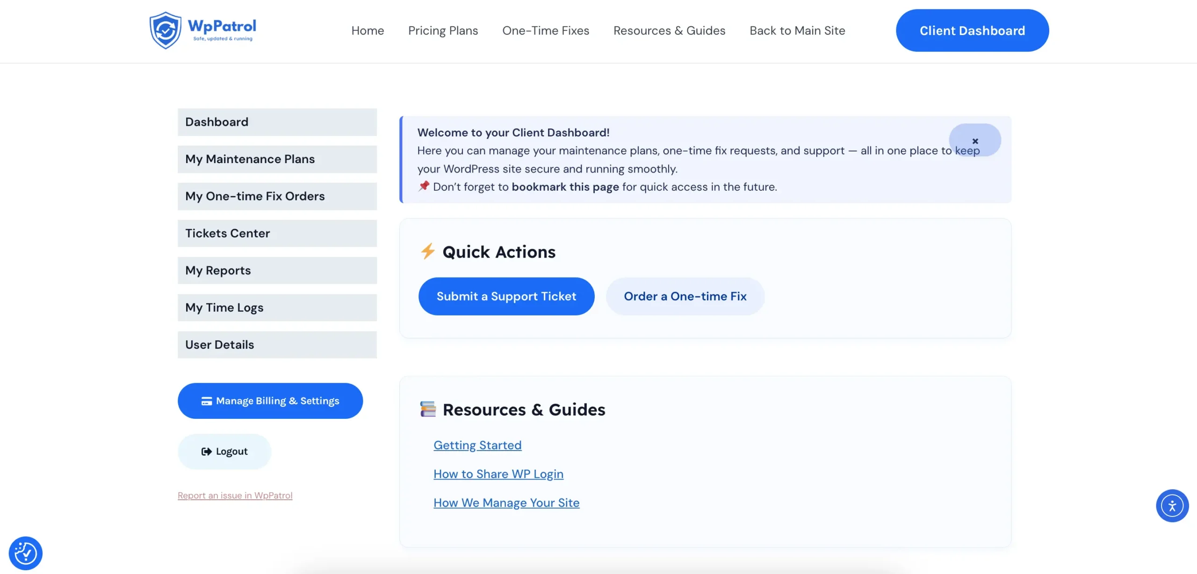The image size is (1197, 574).
Task: Open Report an issue in WpPatrol link
Action: pyautogui.click(x=235, y=495)
